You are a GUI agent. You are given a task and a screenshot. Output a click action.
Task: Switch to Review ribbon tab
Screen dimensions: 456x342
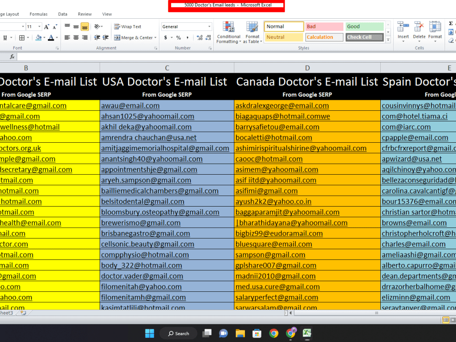click(85, 14)
